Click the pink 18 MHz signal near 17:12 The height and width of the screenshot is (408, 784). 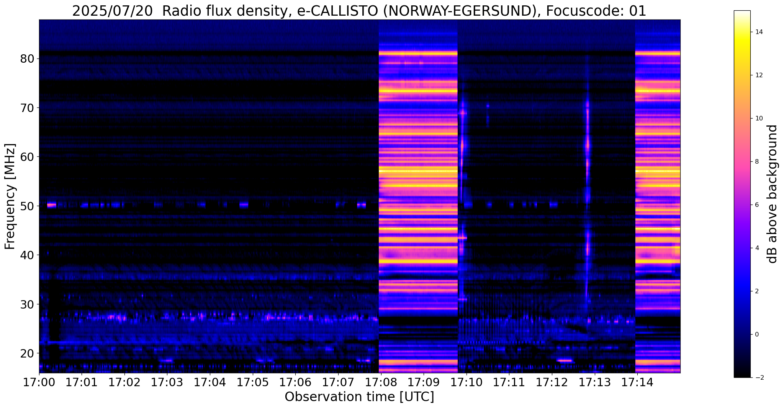tap(565, 360)
